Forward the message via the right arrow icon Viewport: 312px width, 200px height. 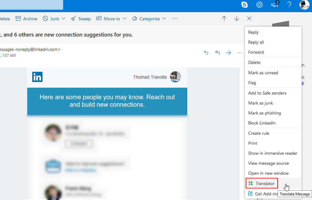click(x=229, y=53)
